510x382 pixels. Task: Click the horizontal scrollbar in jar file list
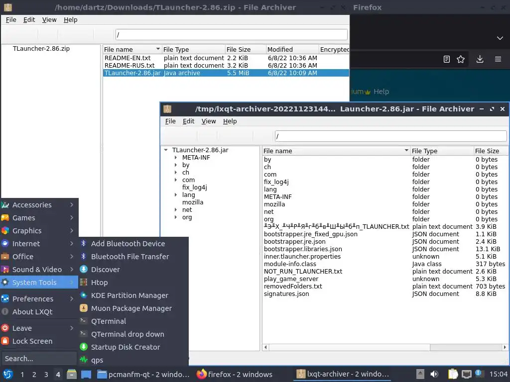tap(349, 347)
